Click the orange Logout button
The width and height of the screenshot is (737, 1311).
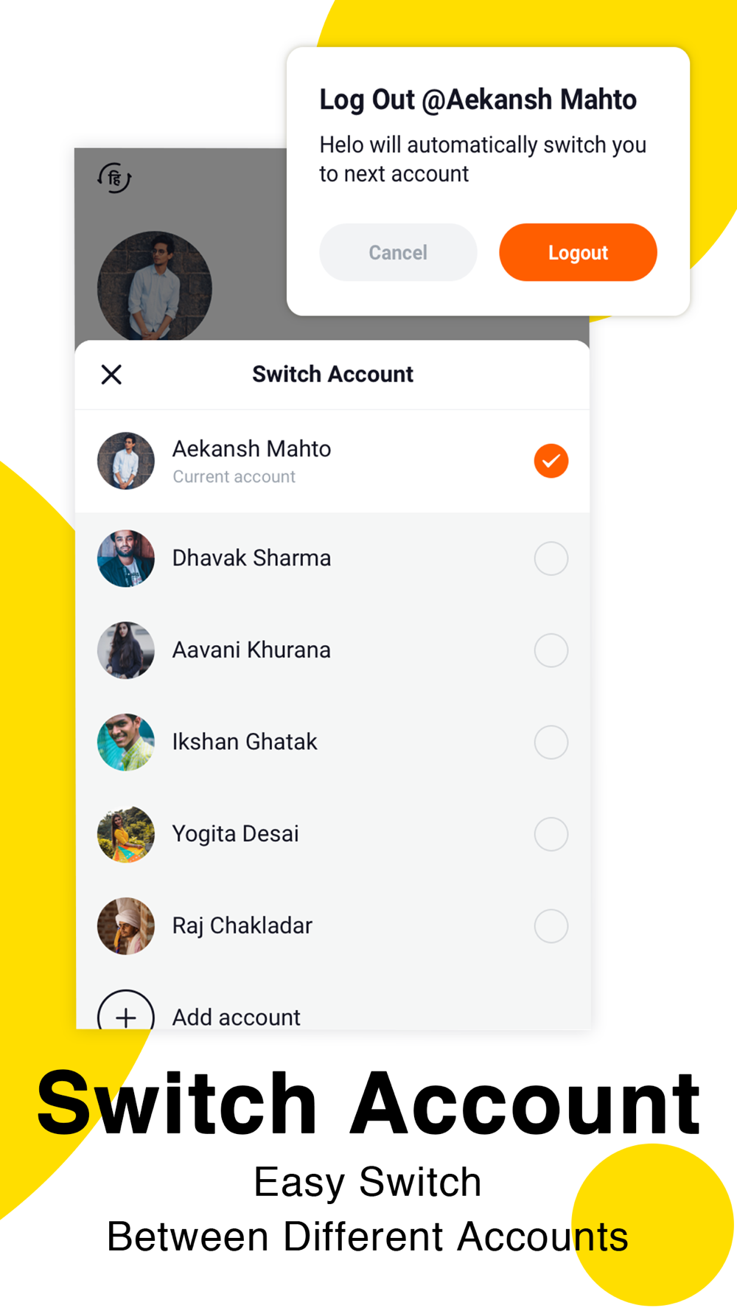tap(578, 252)
